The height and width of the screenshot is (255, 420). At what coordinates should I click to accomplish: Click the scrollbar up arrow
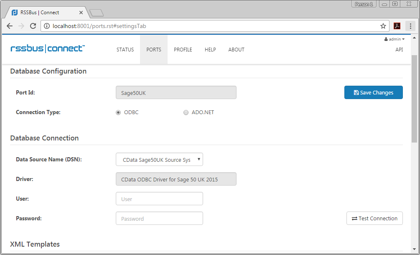pyautogui.click(x=414, y=38)
